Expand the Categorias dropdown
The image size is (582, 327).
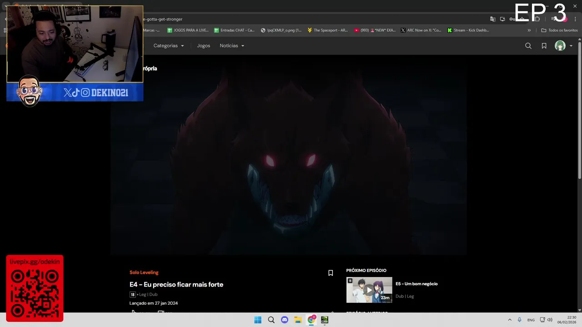(x=169, y=46)
